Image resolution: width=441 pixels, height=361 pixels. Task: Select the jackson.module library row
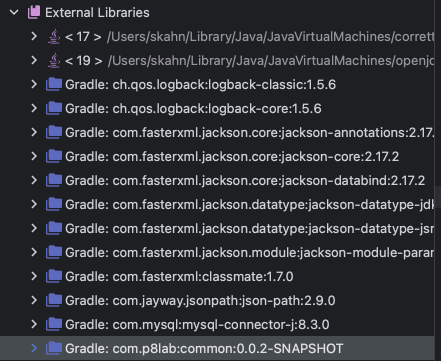tap(217, 252)
